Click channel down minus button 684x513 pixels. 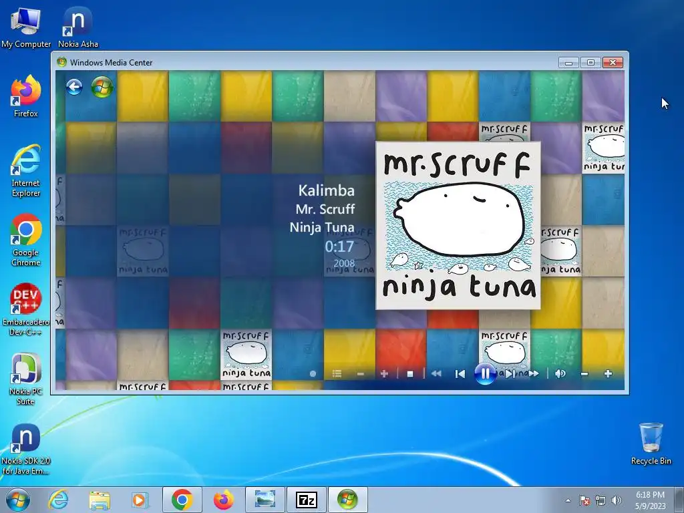point(360,374)
